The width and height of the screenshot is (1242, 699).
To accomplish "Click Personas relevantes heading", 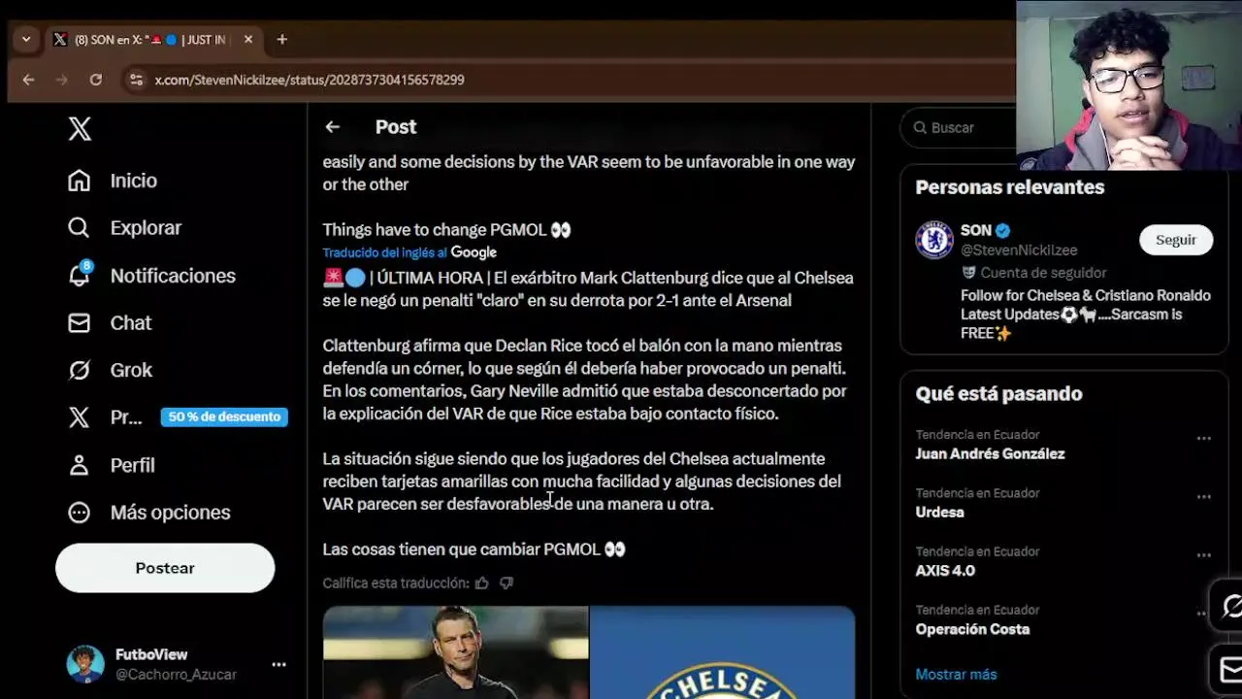I will (x=1010, y=187).
